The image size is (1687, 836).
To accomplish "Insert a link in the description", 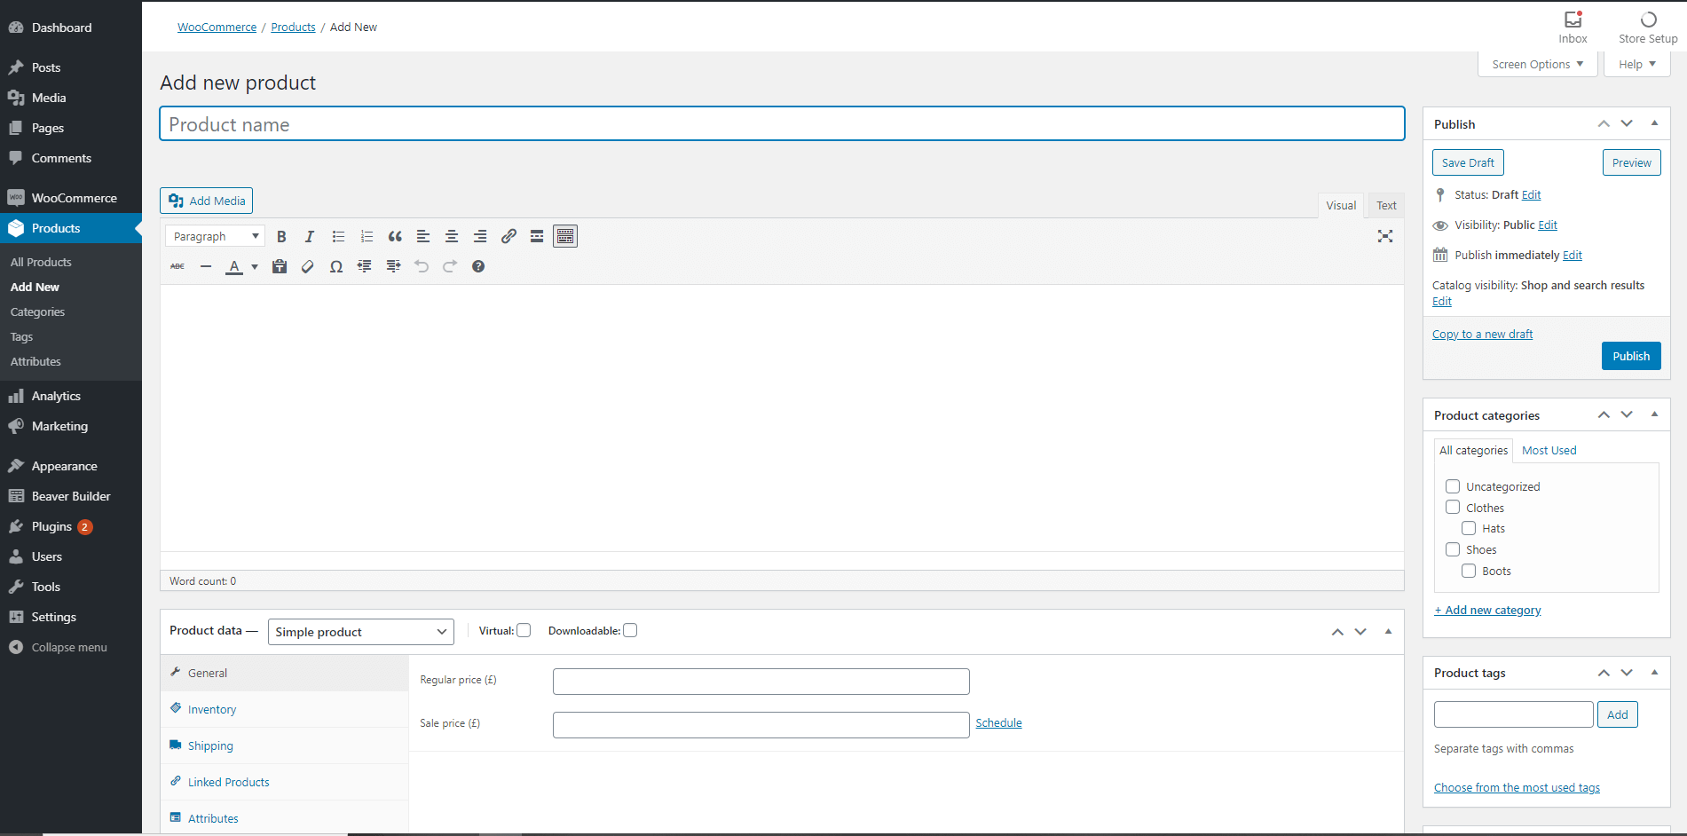I will pyautogui.click(x=508, y=236).
